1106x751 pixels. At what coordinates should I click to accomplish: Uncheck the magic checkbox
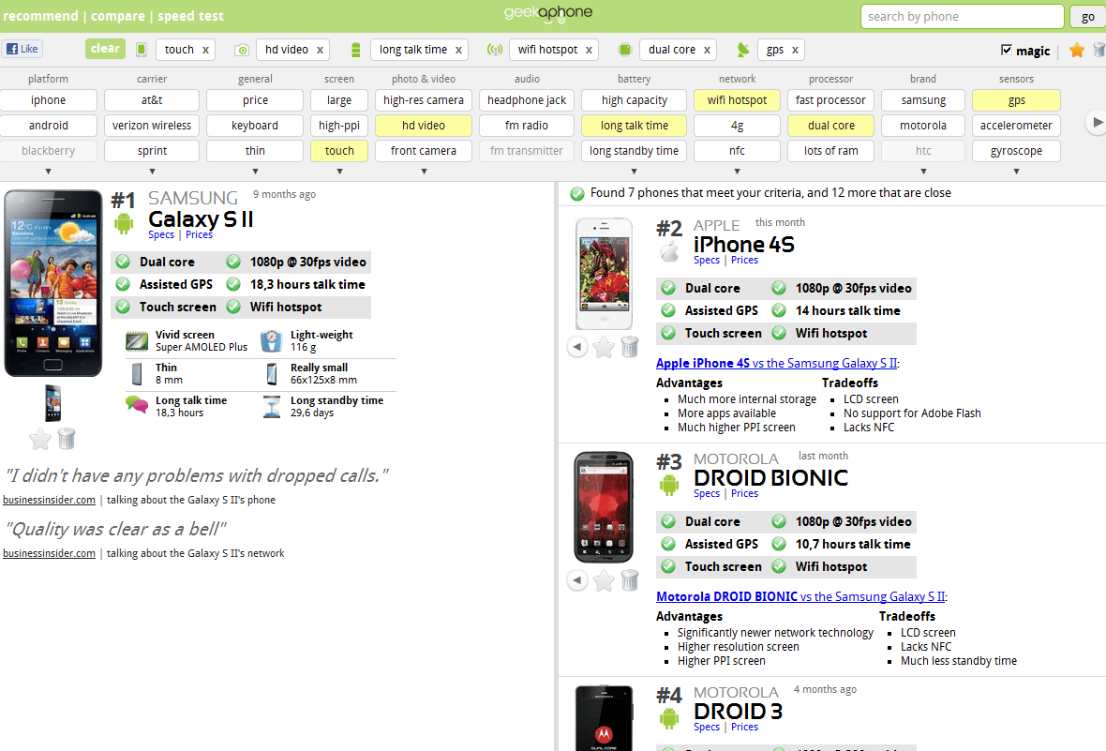pos(1007,50)
